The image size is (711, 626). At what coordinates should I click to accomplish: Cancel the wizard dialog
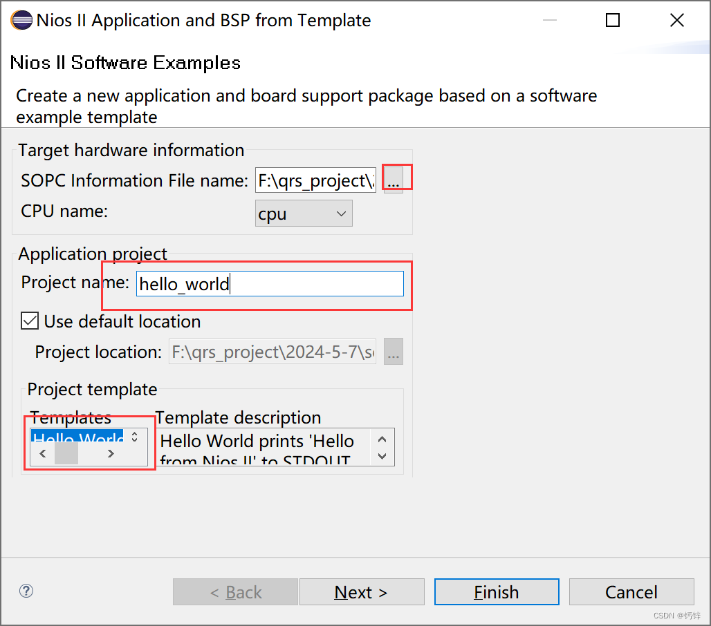(631, 591)
